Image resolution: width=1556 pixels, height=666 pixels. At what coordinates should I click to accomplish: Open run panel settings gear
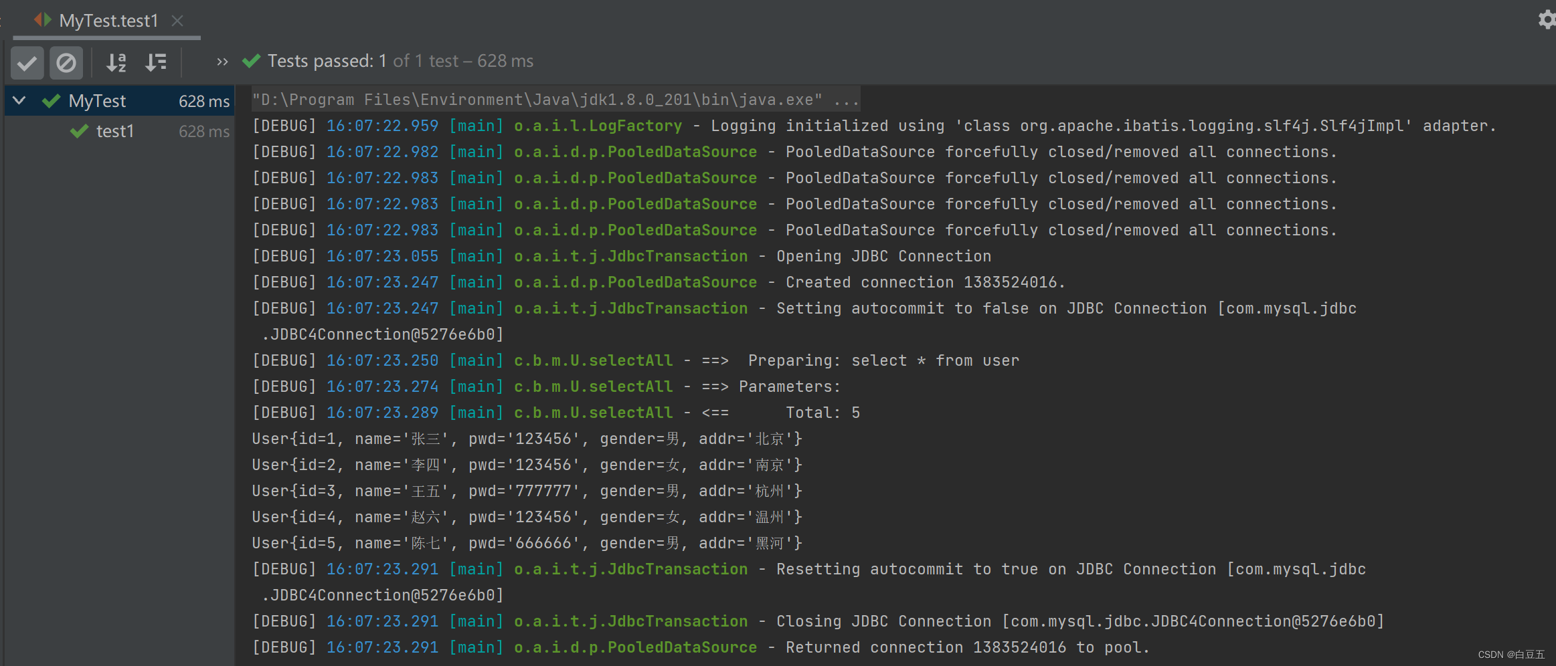coord(1546,19)
